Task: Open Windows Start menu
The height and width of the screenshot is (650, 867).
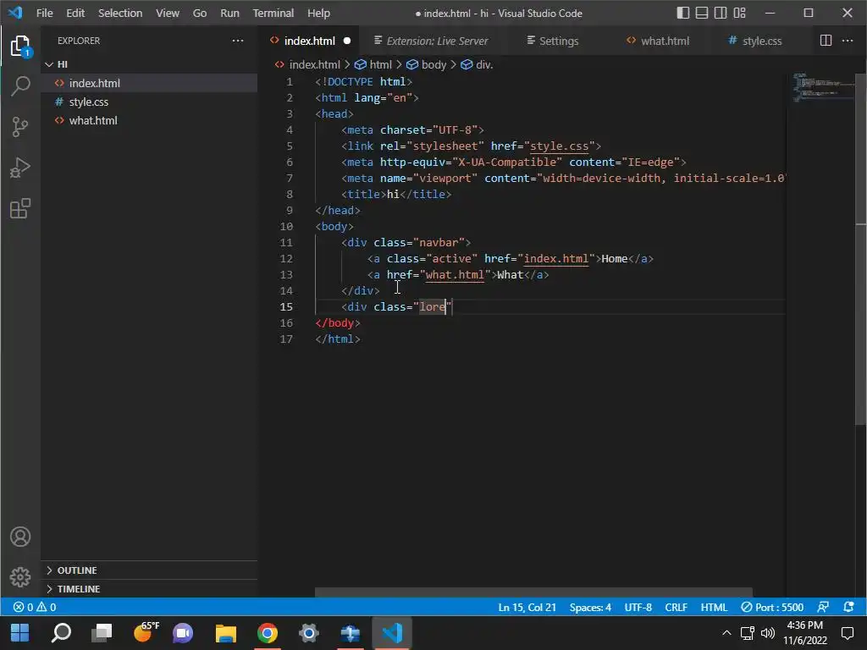Action: pyautogui.click(x=20, y=633)
